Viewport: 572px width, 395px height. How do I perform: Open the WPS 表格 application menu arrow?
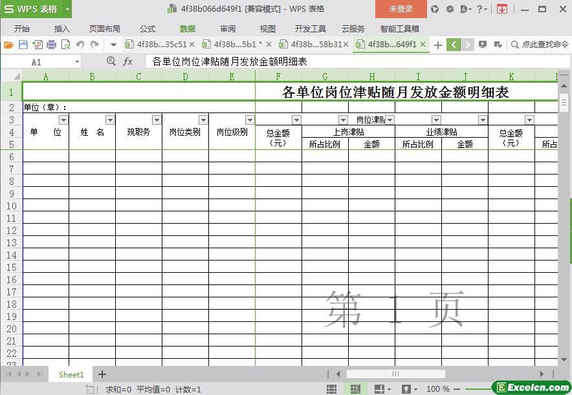[x=67, y=9]
